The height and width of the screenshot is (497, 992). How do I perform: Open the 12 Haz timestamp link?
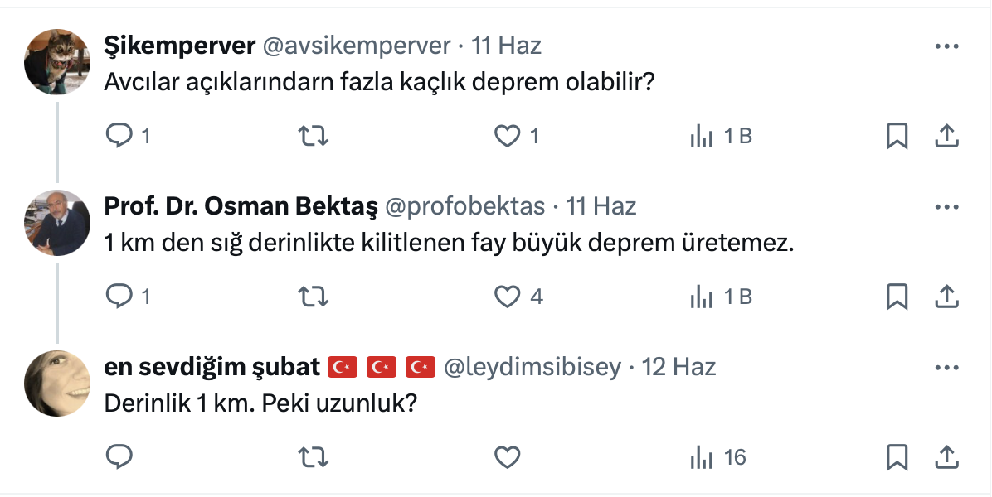point(679,366)
